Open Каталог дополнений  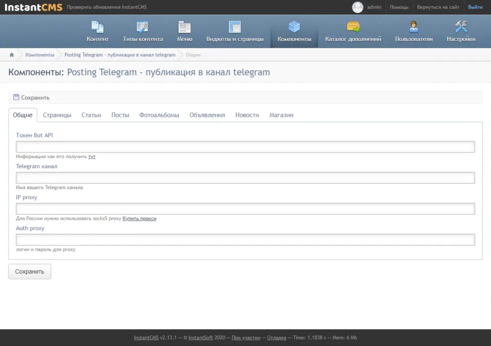[353, 31]
